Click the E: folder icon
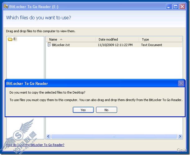 click(10, 39)
